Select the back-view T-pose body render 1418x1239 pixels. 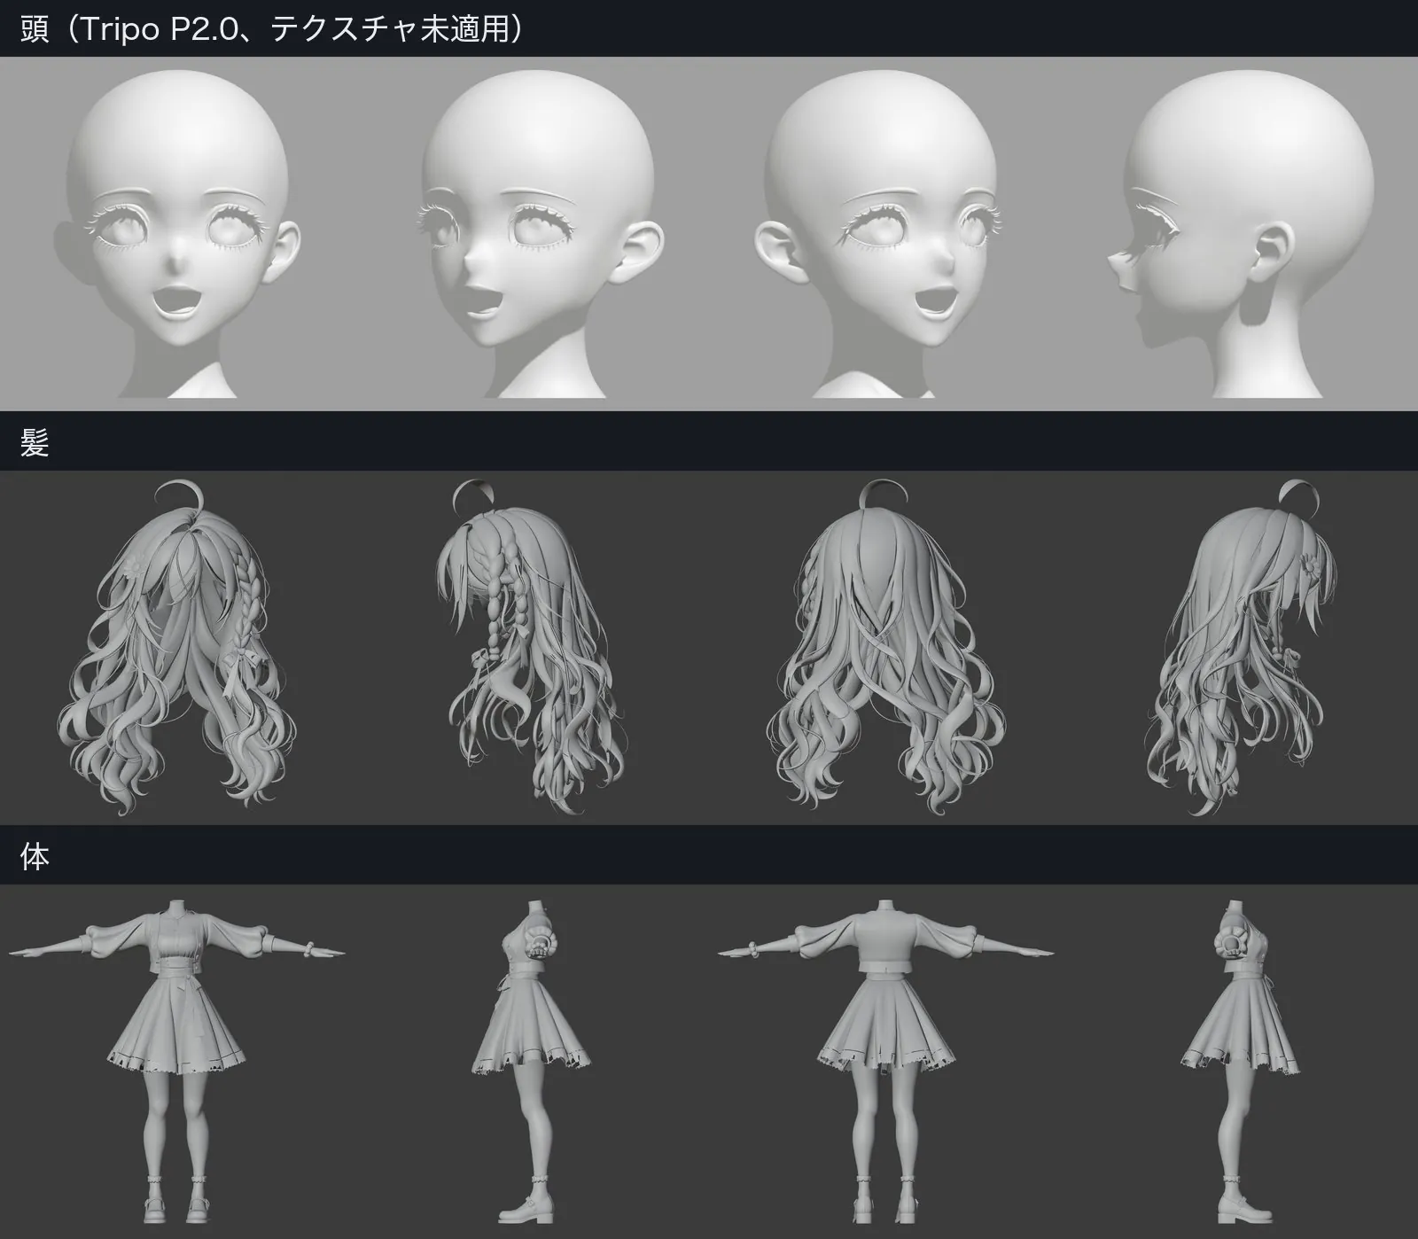tap(886, 1064)
